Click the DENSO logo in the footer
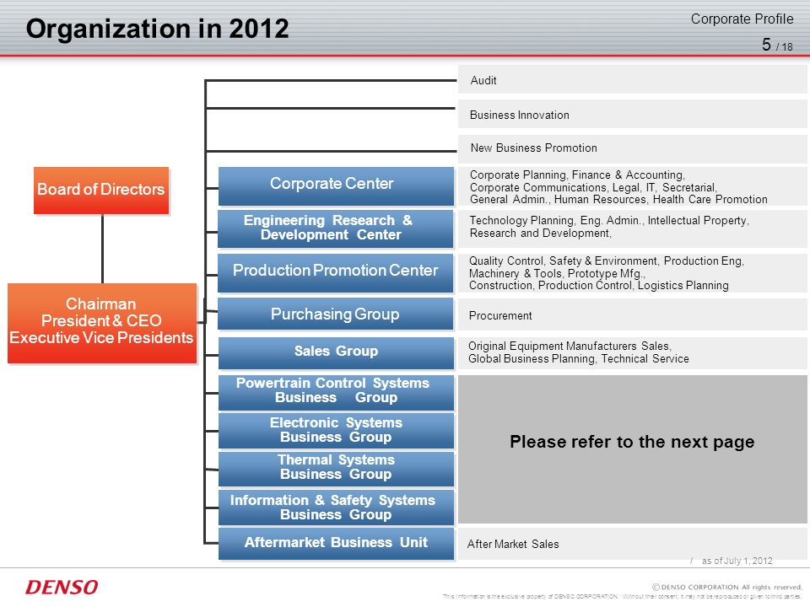 (x=62, y=587)
